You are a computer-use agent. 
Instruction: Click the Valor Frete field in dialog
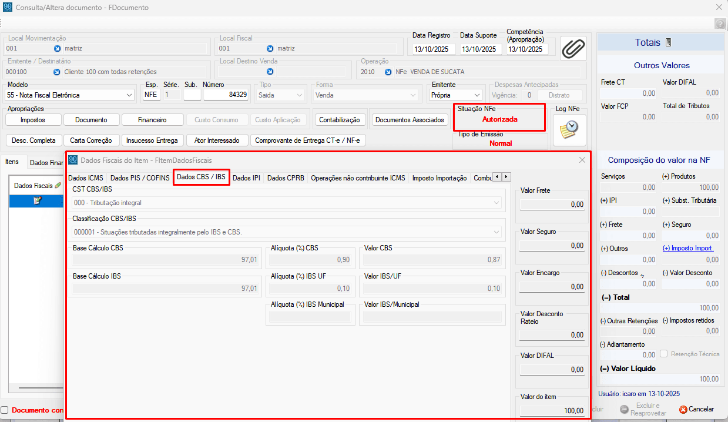point(552,205)
